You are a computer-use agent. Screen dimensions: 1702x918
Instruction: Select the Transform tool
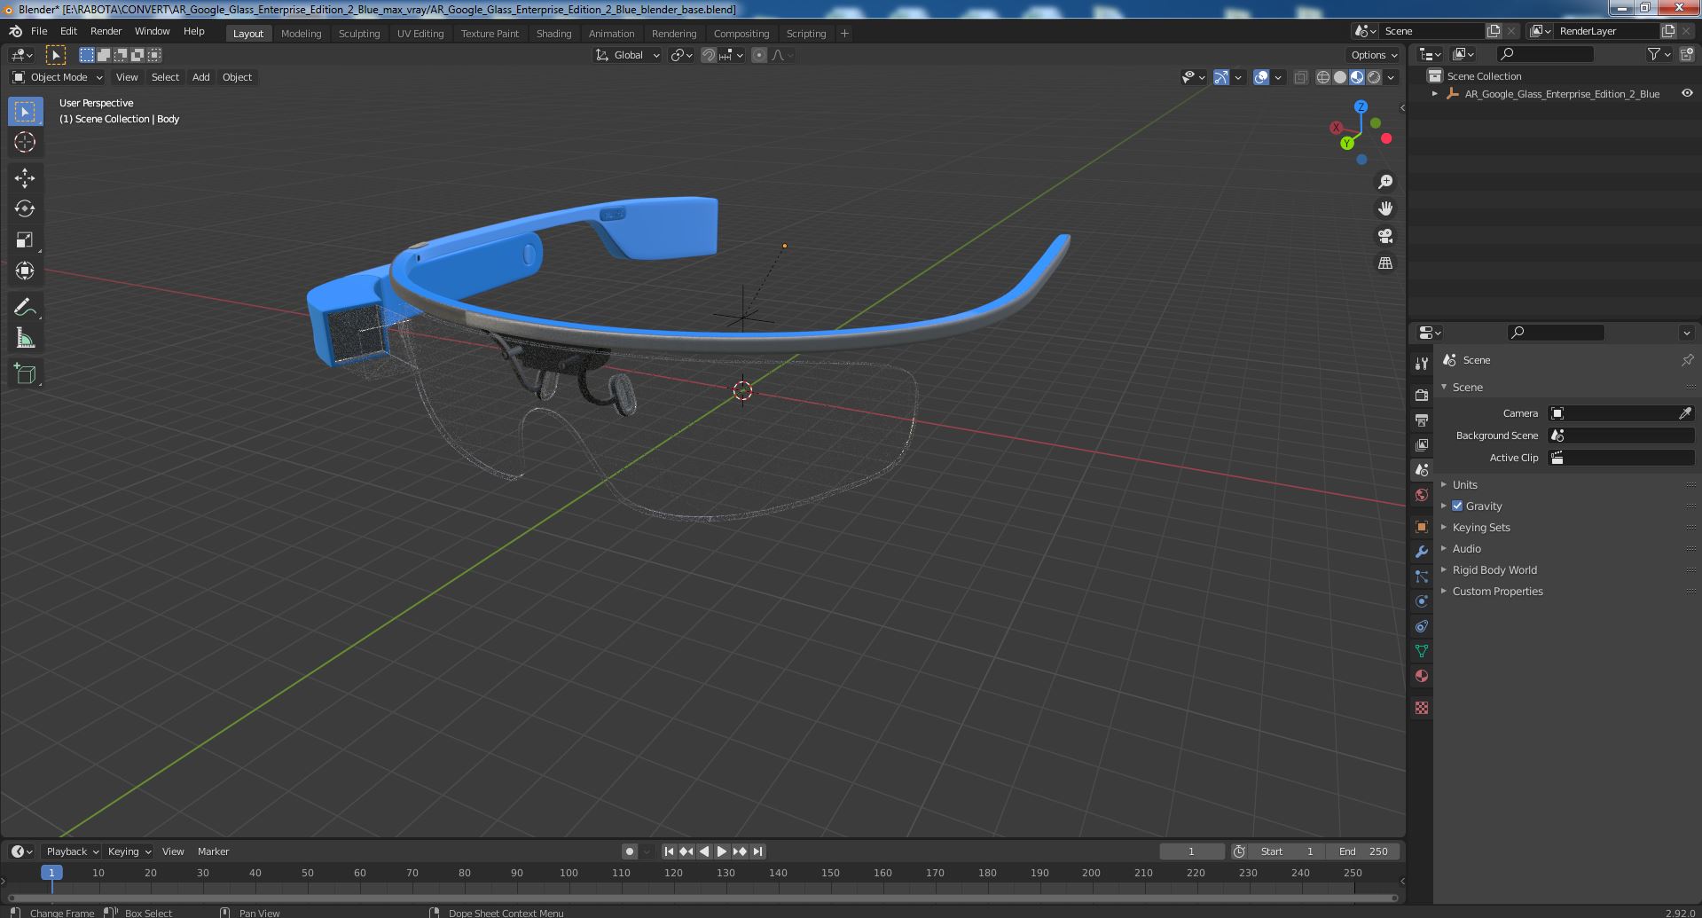tap(25, 271)
